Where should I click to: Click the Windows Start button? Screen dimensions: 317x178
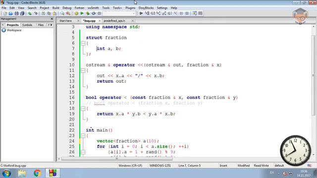pos(6,174)
